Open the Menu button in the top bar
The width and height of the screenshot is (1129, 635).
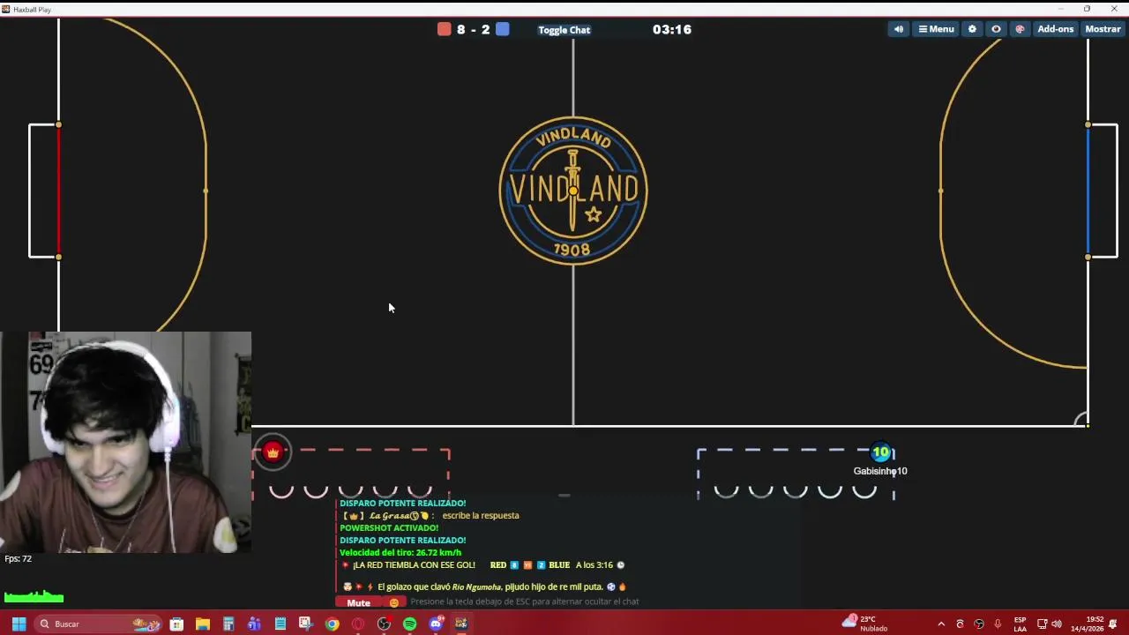pos(936,29)
